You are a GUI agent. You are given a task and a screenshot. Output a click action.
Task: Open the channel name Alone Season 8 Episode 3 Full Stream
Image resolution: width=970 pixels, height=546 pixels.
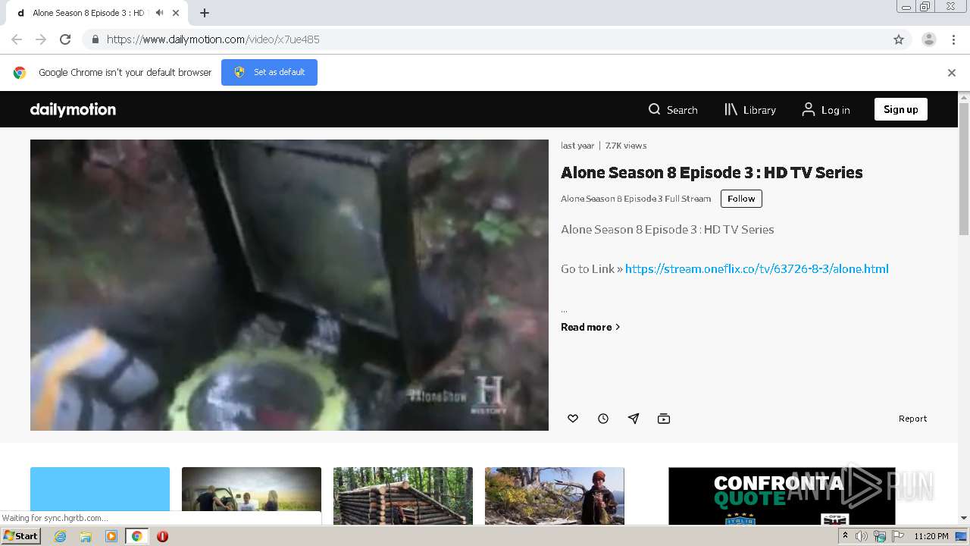[x=636, y=199]
